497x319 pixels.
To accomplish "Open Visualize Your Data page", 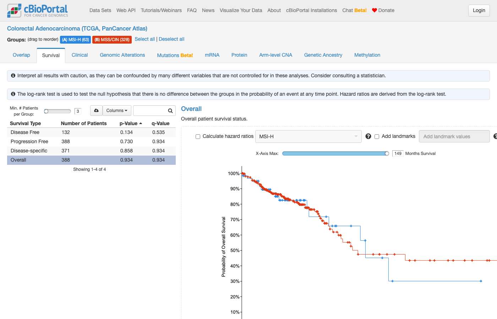I will pyautogui.click(x=241, y=10).
